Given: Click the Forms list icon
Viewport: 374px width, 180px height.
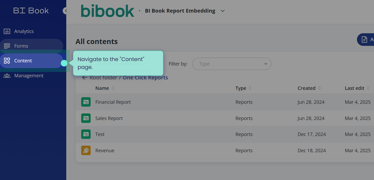Looking at the screenshot, I should tap(7, 46).
